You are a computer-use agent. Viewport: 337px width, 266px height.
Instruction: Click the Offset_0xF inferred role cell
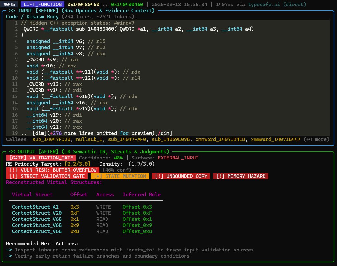click(137, 213)
